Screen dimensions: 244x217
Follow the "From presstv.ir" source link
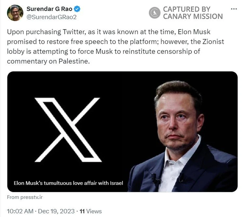pos(25,197)
